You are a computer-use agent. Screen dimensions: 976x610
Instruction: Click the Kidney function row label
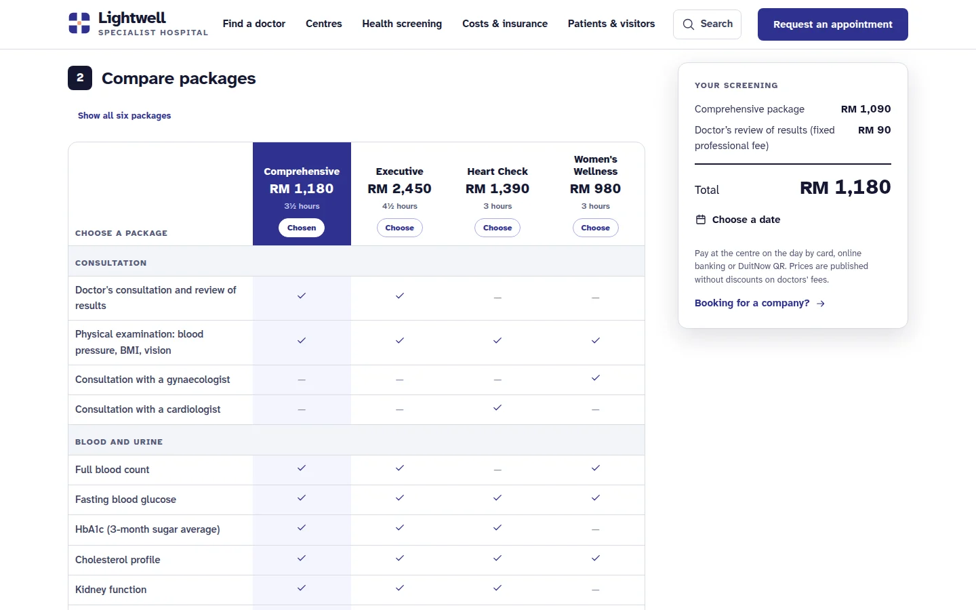[x=111, y=590]
